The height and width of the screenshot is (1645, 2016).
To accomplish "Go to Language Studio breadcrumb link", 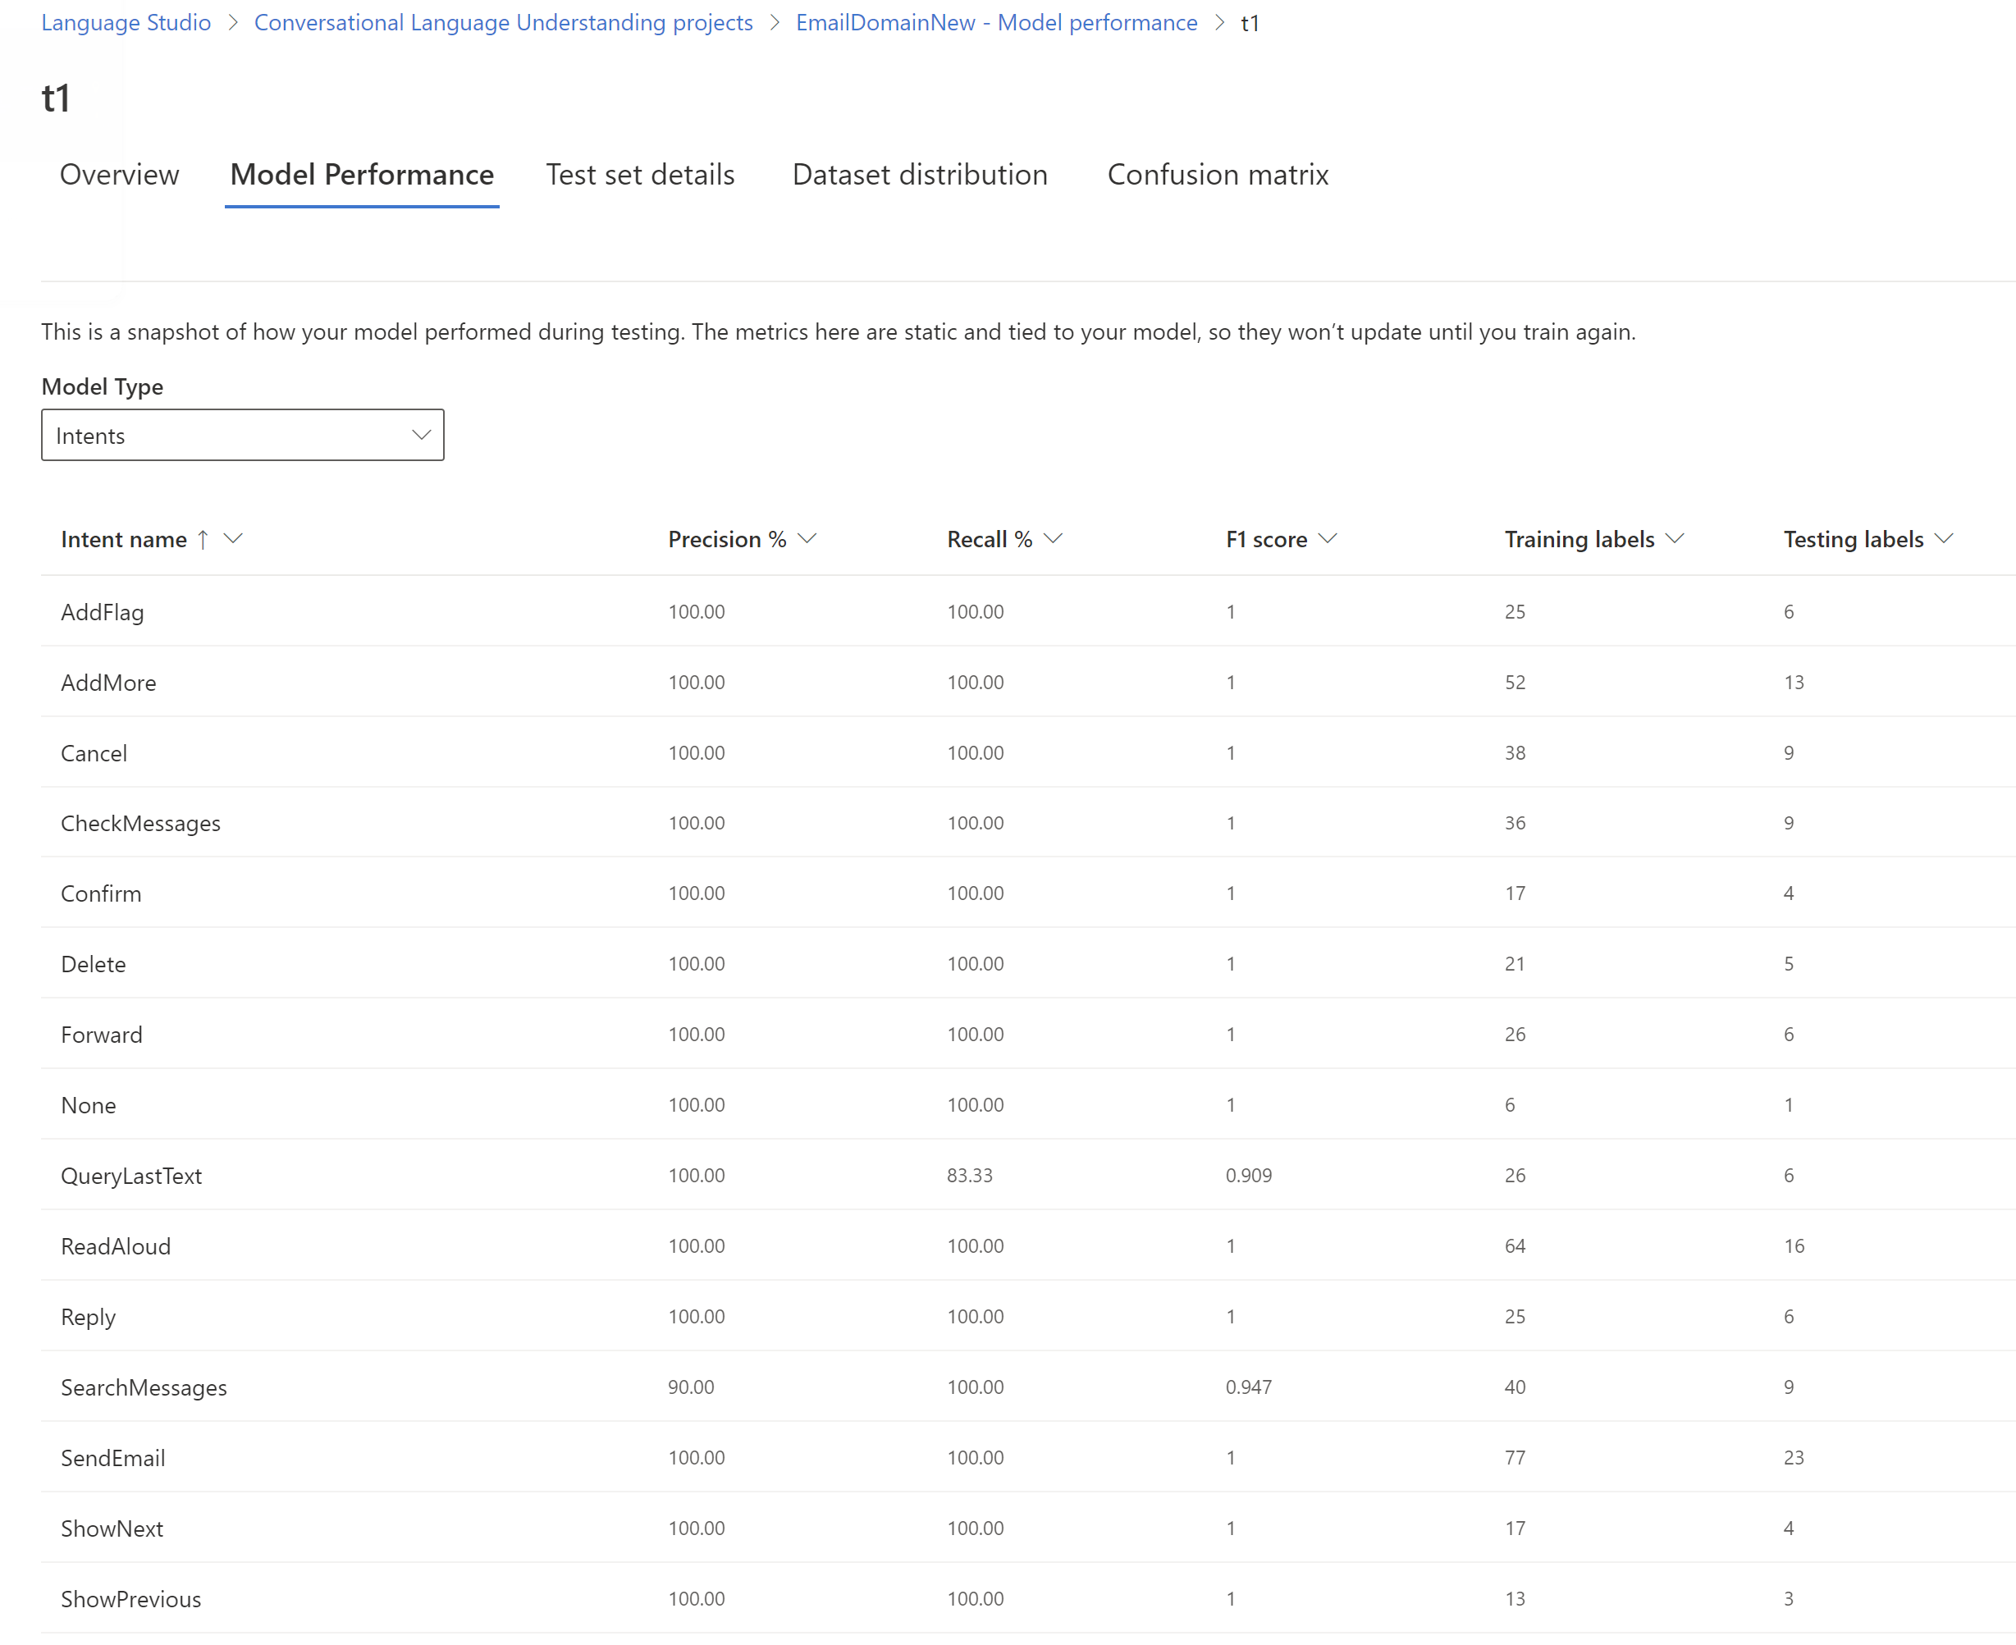I will (126, 23).
